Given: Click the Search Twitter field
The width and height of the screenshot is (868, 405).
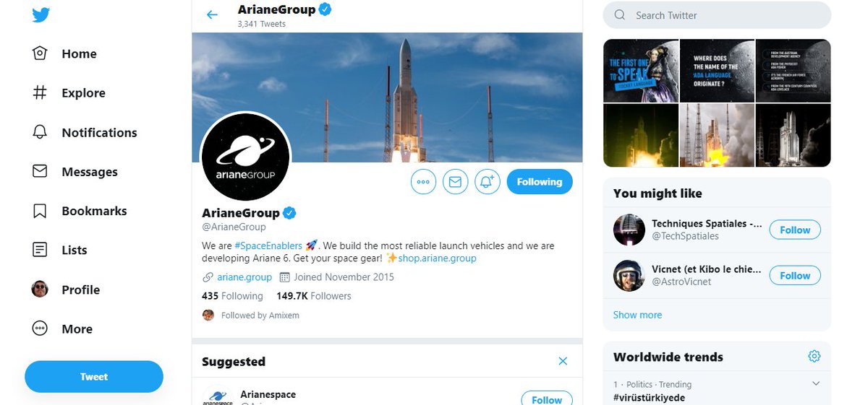Looking at the screenshot, I should [717, 15].
